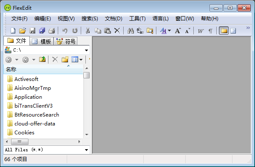Create new folder icon

65,59
